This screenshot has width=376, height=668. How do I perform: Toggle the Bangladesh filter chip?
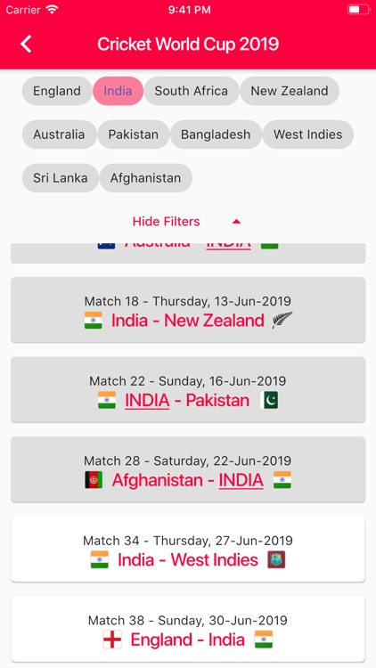tap(216, 134)
